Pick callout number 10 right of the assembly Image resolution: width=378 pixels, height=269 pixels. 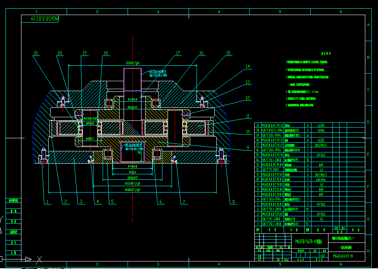248,132
